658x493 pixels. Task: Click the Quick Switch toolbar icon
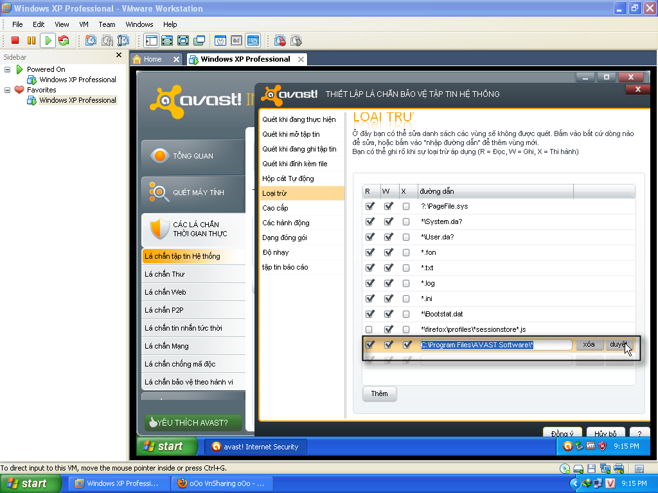click(167, 40)
